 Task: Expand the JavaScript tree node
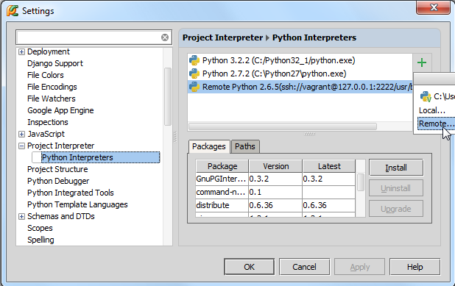21,134
